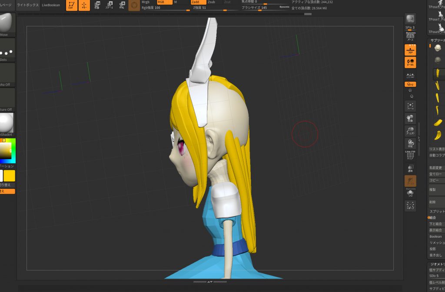Collapse the ジオメトリ (Geometry) palette header

click(x=437, y=264)
